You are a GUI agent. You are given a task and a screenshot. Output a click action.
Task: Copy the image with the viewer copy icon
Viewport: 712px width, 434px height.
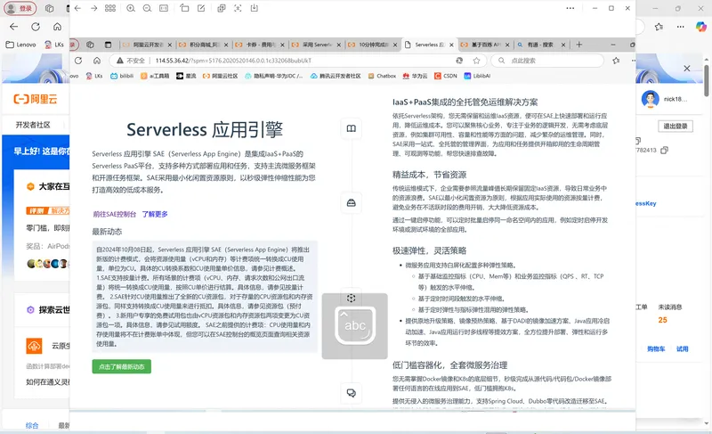coord(222,8)
